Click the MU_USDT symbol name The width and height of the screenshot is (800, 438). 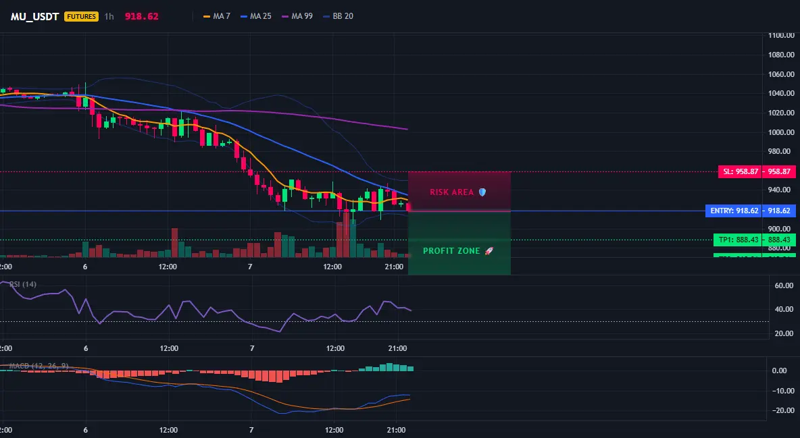[x=34, y=16]
